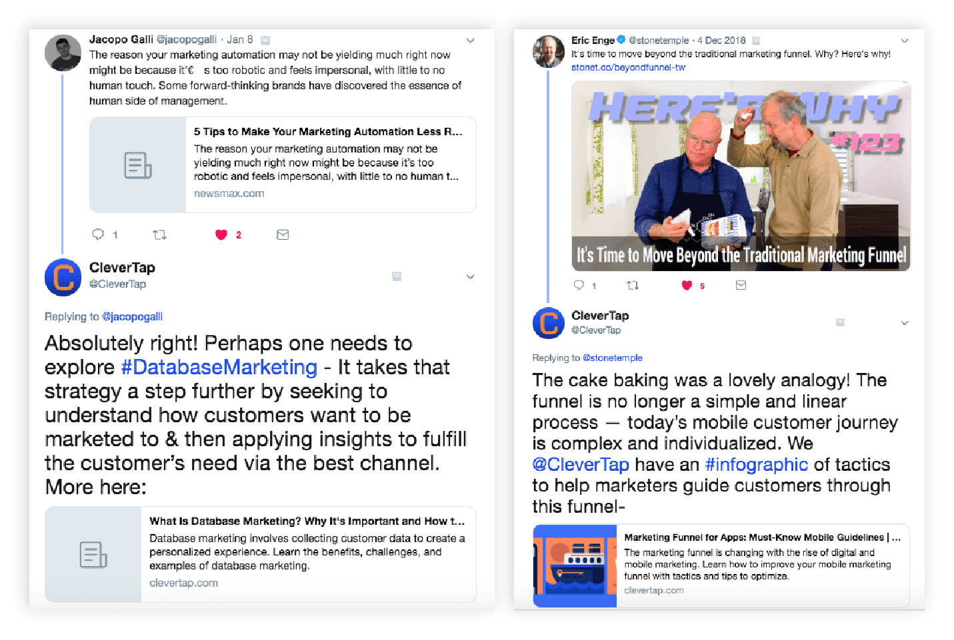Reply to Eric Enge's tweet
954x640 pixels.
click(579, 285)
